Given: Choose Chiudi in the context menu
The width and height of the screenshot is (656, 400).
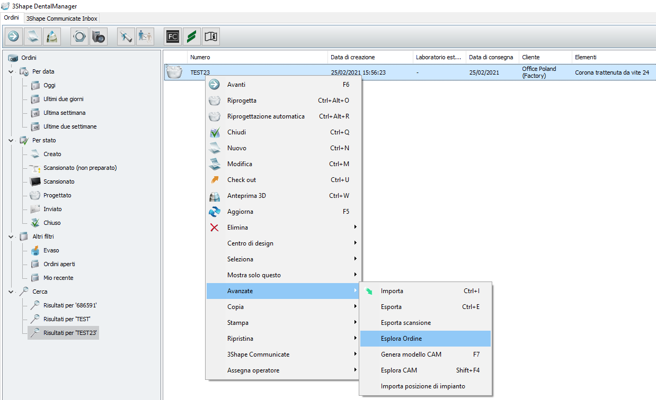Looking at the screenshot, I should [283, 132].
